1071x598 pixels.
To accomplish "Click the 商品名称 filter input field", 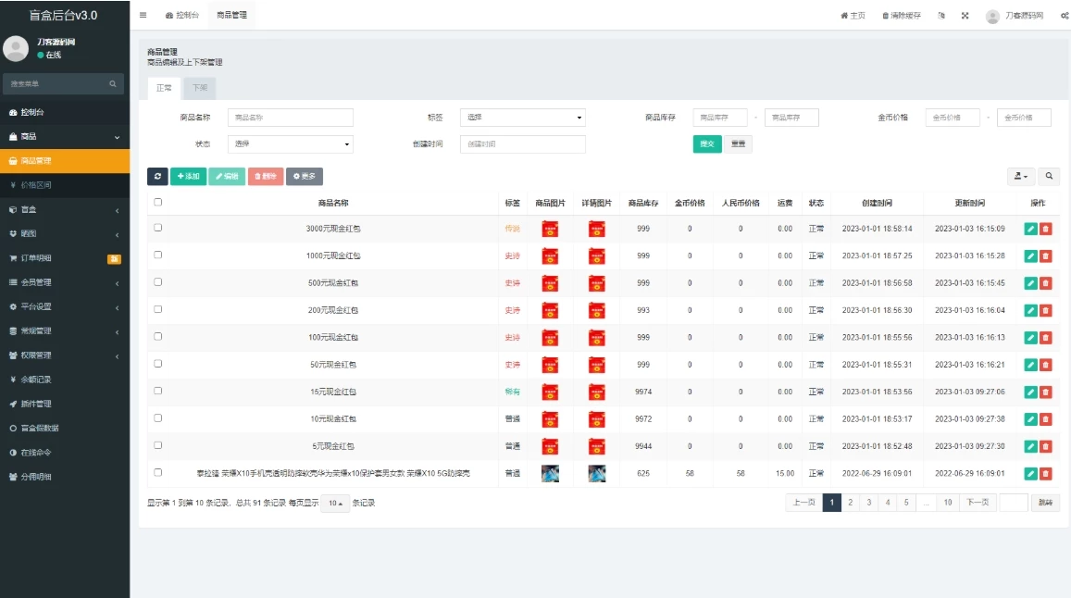I will click(291, 118).
